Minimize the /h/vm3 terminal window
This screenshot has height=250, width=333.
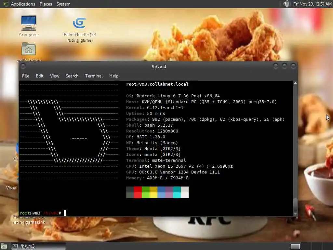pyautogui.click(x=276, y=66)
